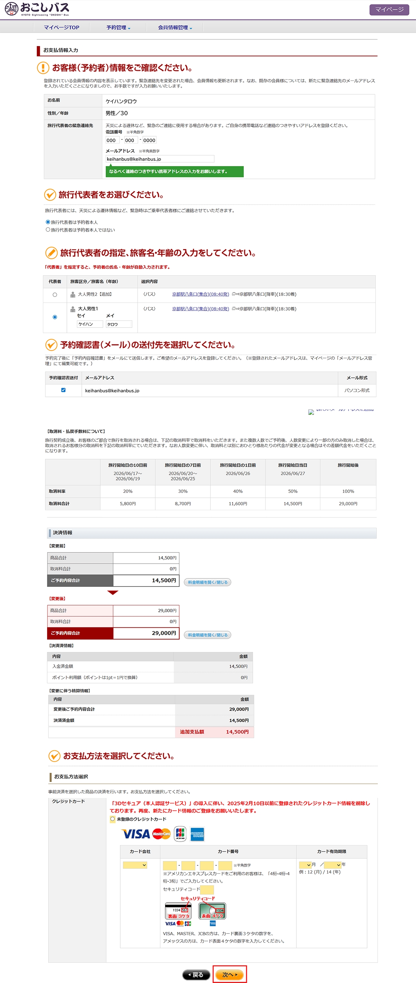The width and height of the screenshot is (416, 983).
Task: Click person icon beside 大人男性1
Action: coord(73,309)
